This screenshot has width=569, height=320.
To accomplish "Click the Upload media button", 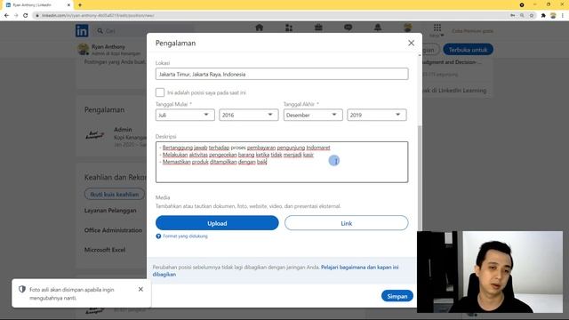I will click(217, 223).
